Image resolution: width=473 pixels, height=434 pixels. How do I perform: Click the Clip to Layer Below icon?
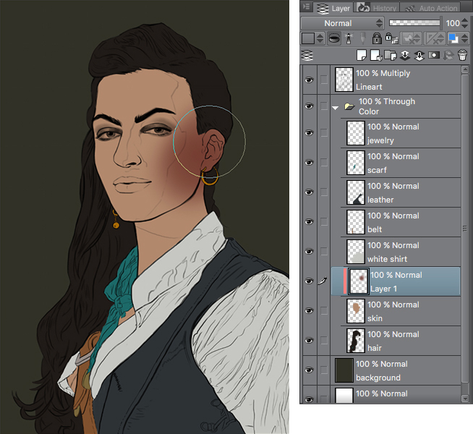pyautogui.click(x=336, y=39)
